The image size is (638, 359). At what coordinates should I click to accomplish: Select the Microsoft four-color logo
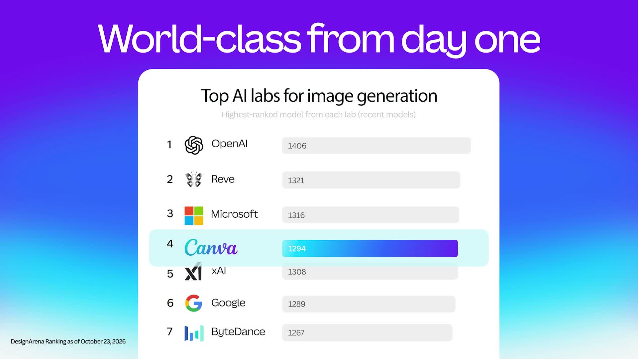(194, 216)
